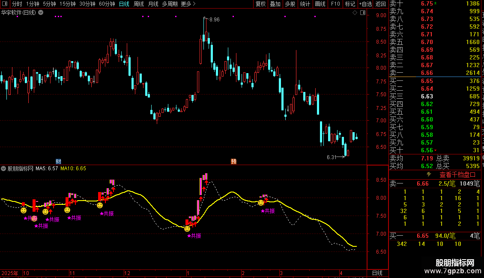The image size is (484, 278).
Task: Click the +自选 add to watchlist button
Action: [365, 4]
